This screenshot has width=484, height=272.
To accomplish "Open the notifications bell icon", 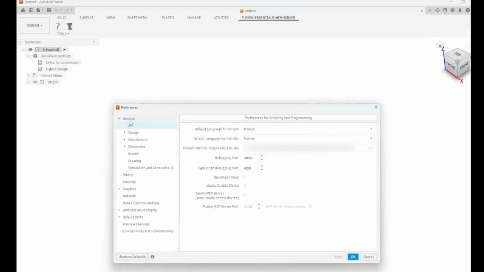I will tap(460, 11).
